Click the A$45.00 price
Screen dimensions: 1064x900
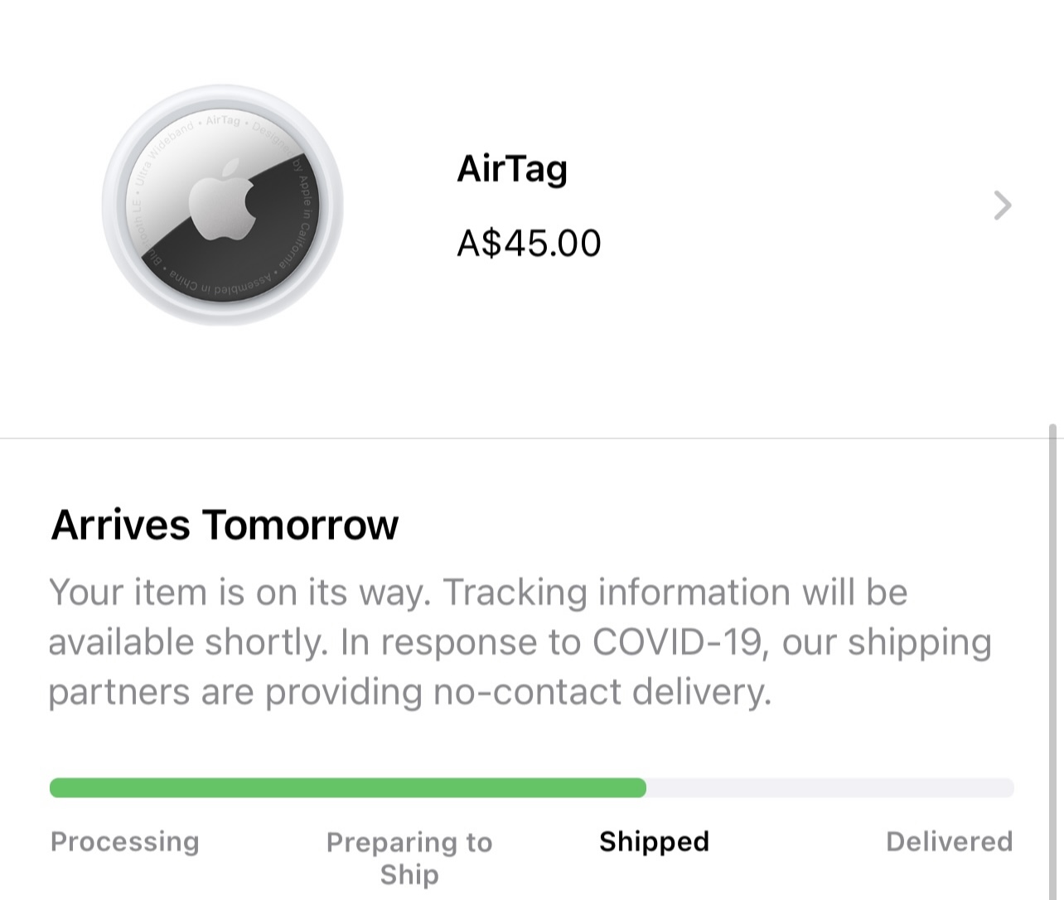(529, 244)
